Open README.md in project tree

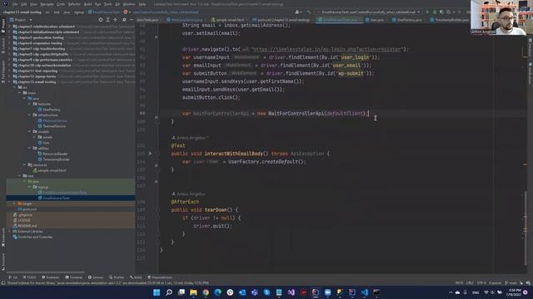[25, 226]
